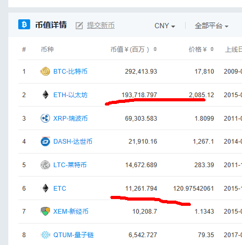The width and height of the screenshot is (242, 245).
Task: Open the BTC-比特币 coin link
Action: (70, 72)
